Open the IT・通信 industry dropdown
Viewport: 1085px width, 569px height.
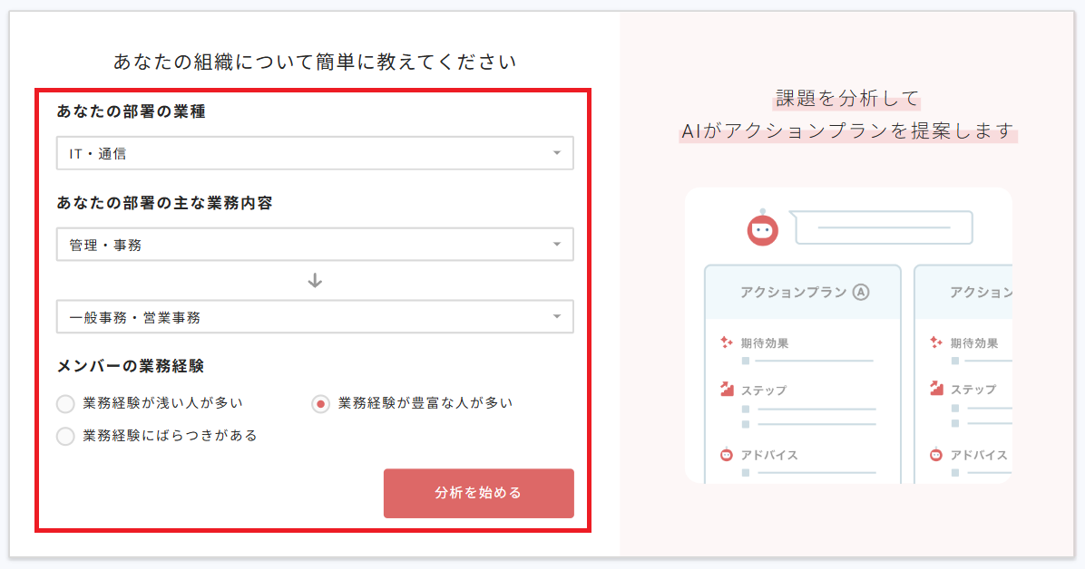(315, 153)
